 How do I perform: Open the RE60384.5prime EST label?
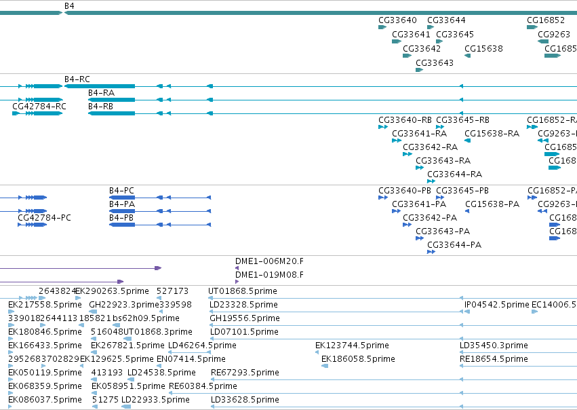(x=203, y=386)
